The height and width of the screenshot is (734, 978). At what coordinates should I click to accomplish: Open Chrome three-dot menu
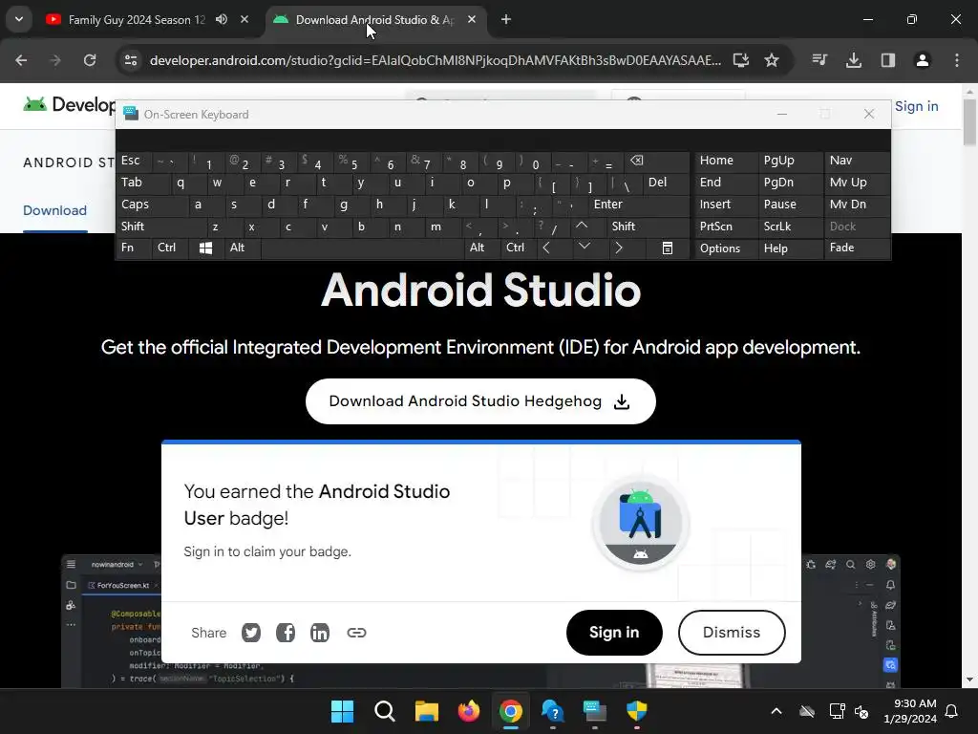pyautogui.click(x=957, y=60)
